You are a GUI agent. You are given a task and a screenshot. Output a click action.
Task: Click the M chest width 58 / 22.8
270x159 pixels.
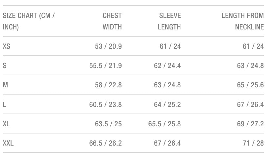[x=108, y=85]
